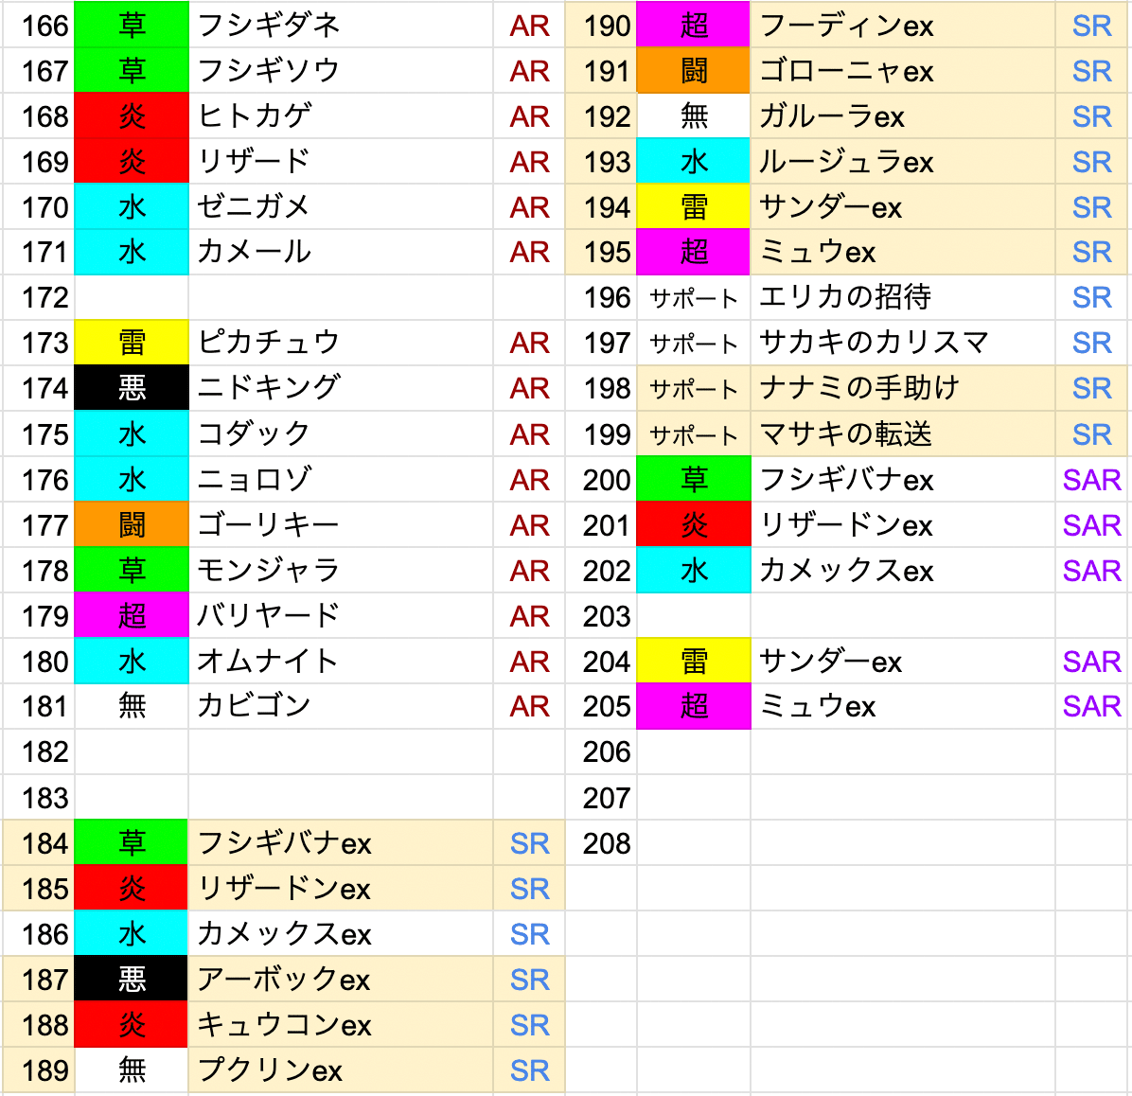The height and width of the screenshot is (1096, 1132).
Task: Click the number cell 206
Action: (x=601, y=751)
